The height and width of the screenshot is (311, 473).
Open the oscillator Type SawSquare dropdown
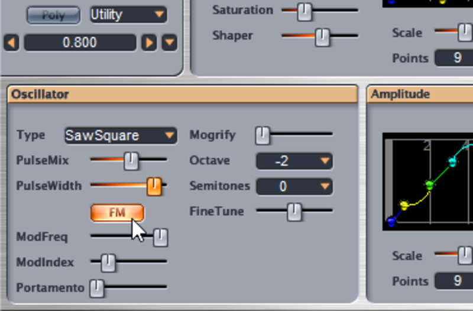coord(121,135)
